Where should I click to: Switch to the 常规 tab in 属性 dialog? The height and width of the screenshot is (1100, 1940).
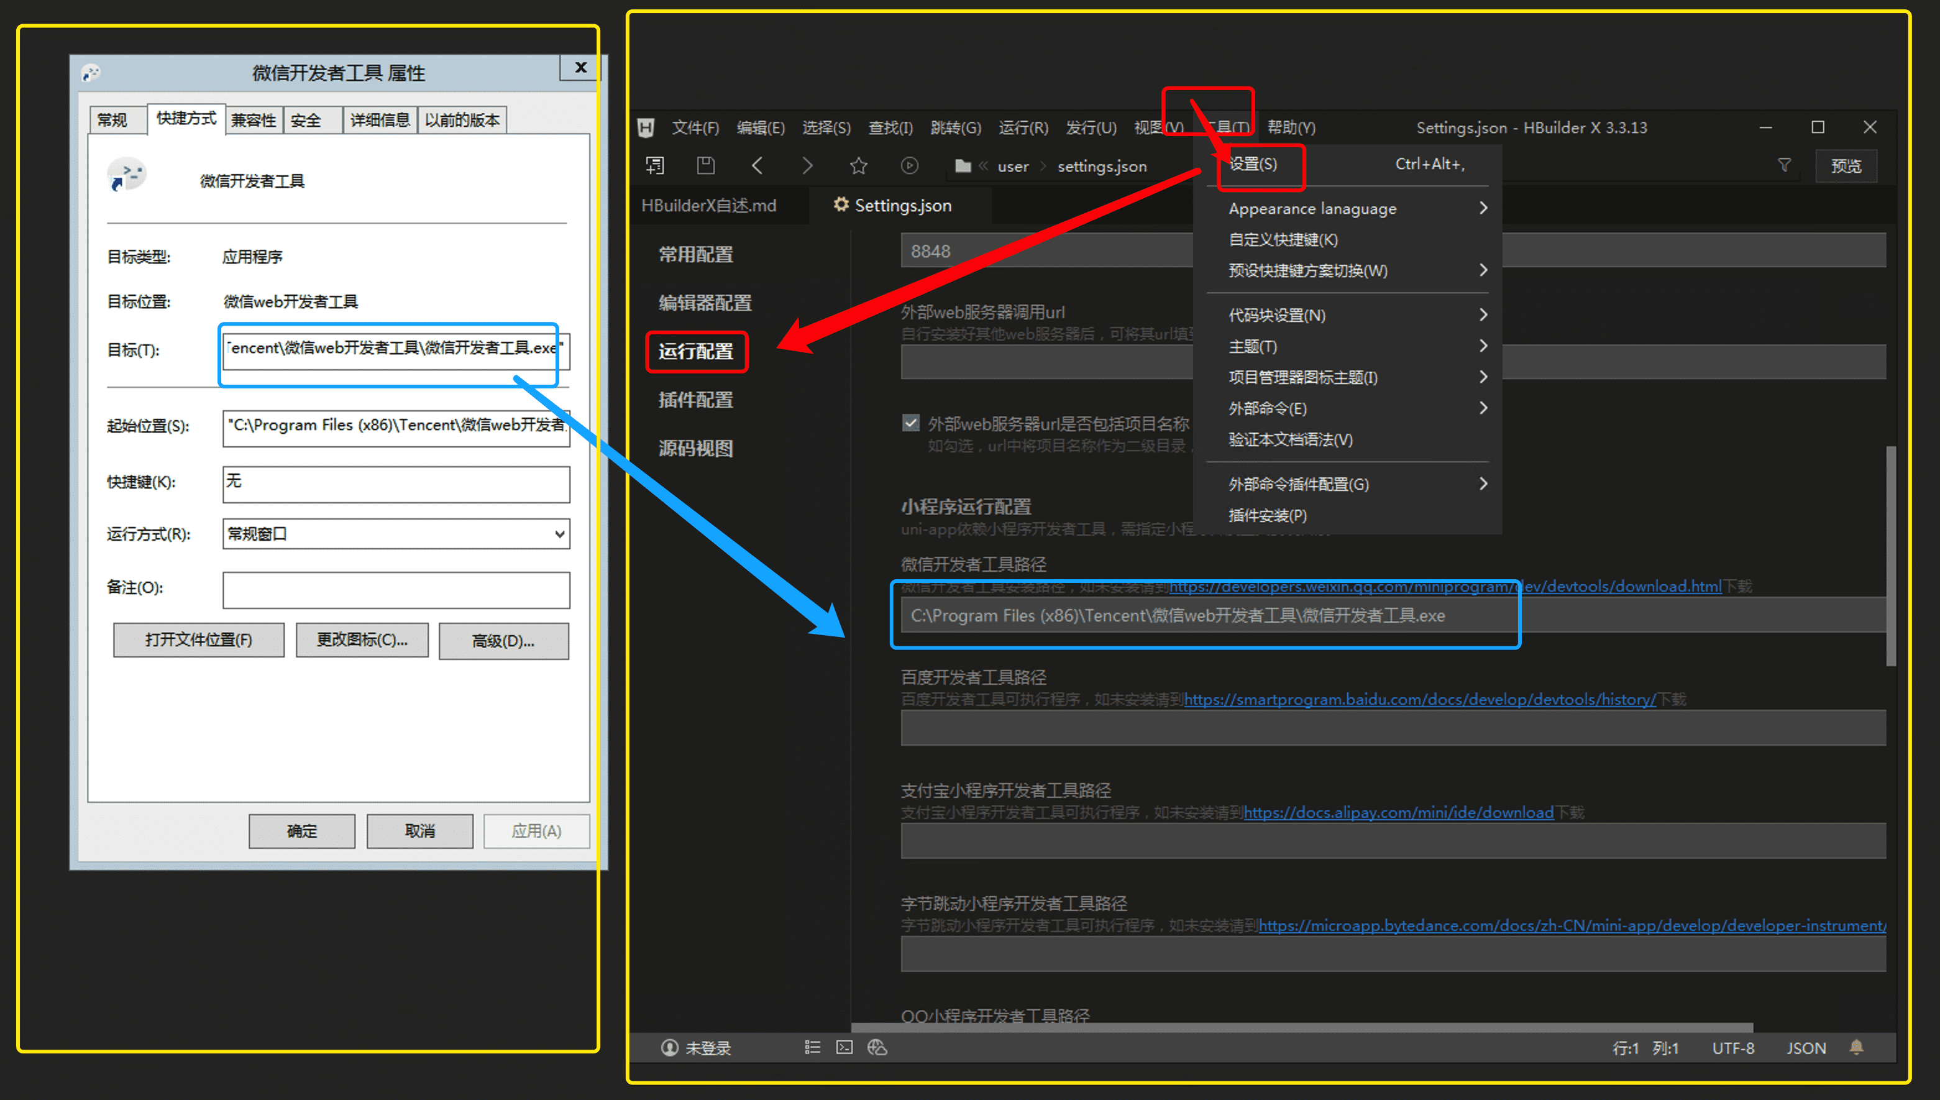click(x=119, y=120)
